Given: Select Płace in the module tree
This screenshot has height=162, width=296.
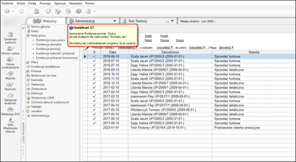Looking at the screenshot, I should tap(35, 62).
